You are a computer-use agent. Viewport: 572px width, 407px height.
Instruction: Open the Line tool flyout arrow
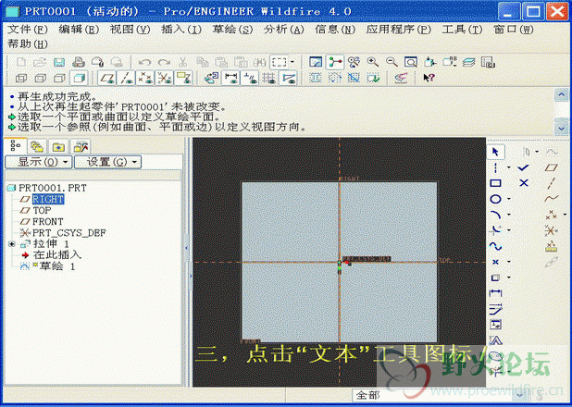coord(509,167)
